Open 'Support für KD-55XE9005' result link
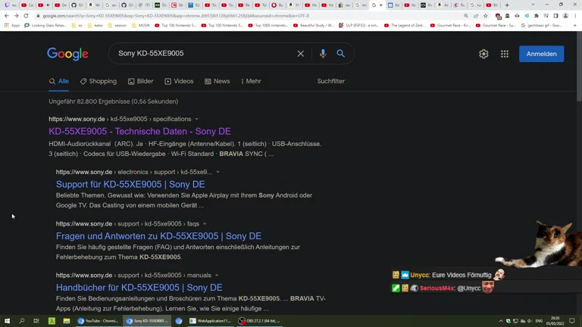The width and height of the screenshot is (582, 327). tap(130, 184)
